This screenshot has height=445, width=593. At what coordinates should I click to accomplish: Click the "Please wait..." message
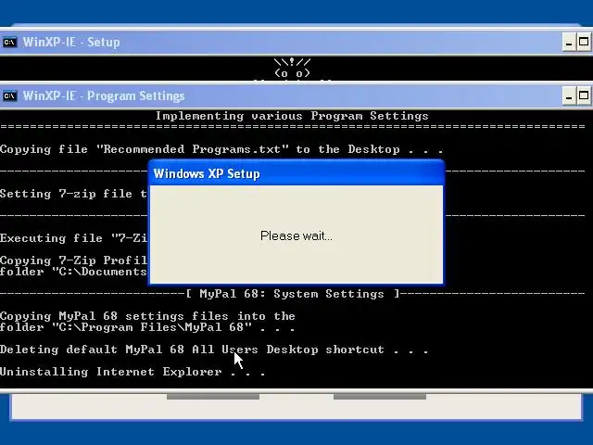(296, 235)
